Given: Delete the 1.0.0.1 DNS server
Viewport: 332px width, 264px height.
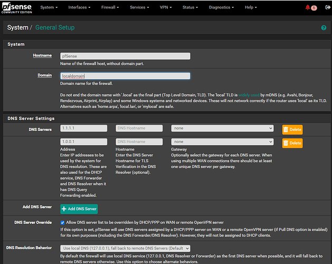Looking at the screenshot, I should [292, 143].
